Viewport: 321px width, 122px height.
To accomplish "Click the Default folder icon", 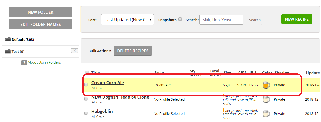I will click(8, 40).
